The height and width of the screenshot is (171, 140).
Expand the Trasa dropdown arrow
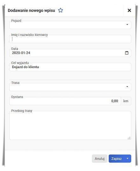pos(127,87)
